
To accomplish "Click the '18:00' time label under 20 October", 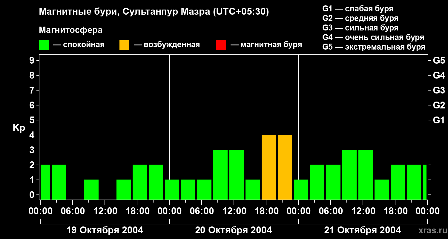I will click(x=266, y=211).
